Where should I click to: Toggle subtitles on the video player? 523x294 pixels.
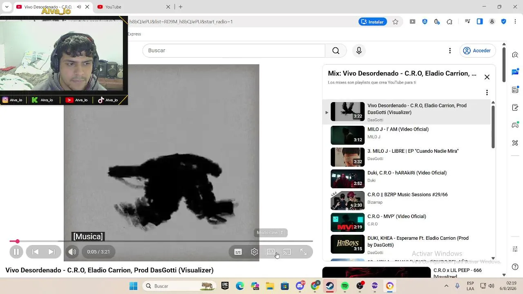point(238,252)
